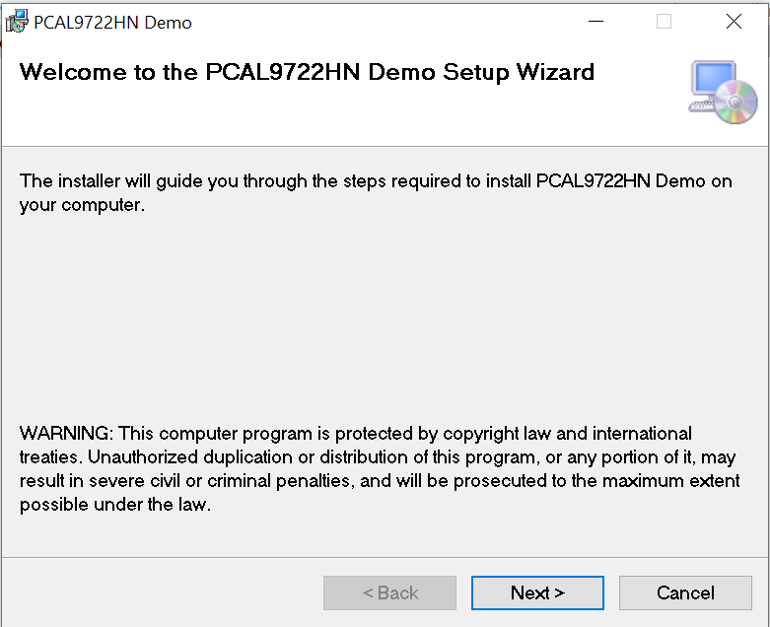Click the "PCAL9722HN Demo" title bar text
The width and height of the screenshot is (770, 627).
112,22
